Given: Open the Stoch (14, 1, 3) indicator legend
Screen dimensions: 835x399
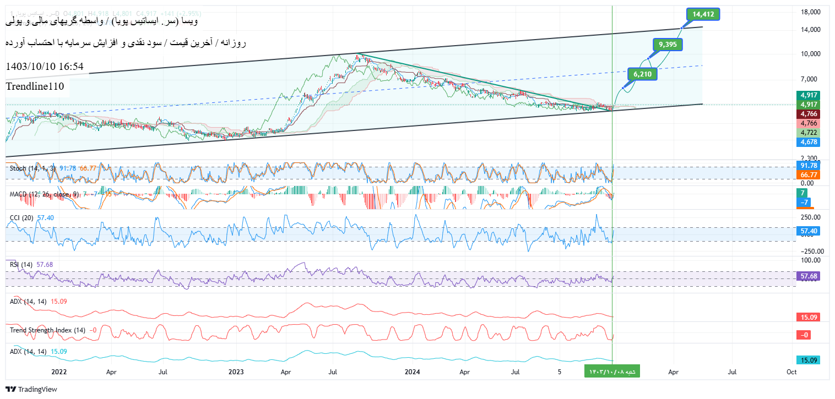Looking at the screenshot, I should click(33, 168).
